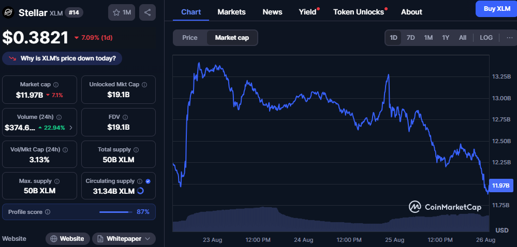Click the Max. supply info icon
517x247 pixels.
57,181
